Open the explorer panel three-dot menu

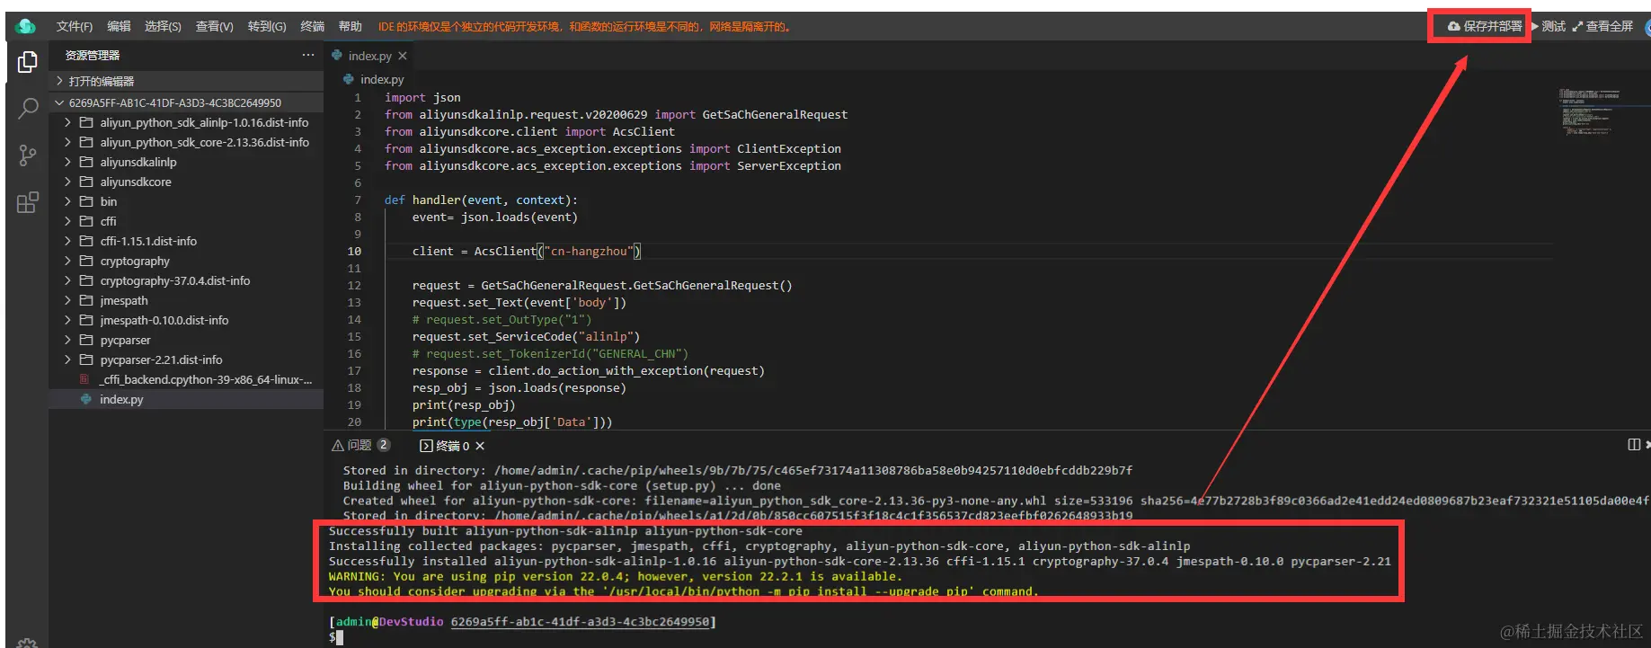(308, 55)
